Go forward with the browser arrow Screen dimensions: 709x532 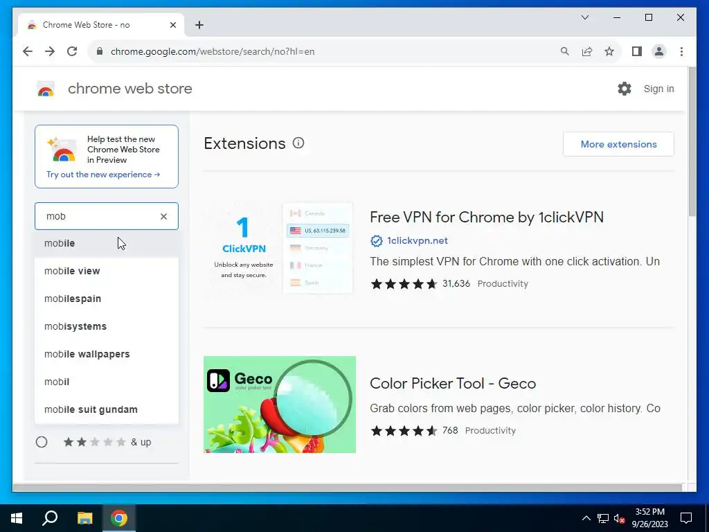click(x=50, y=51)
